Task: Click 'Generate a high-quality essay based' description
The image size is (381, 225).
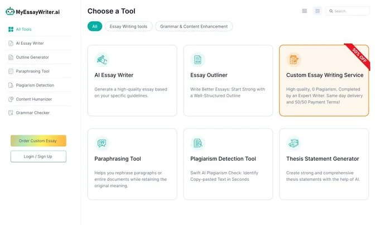Action: coord(131,89)
